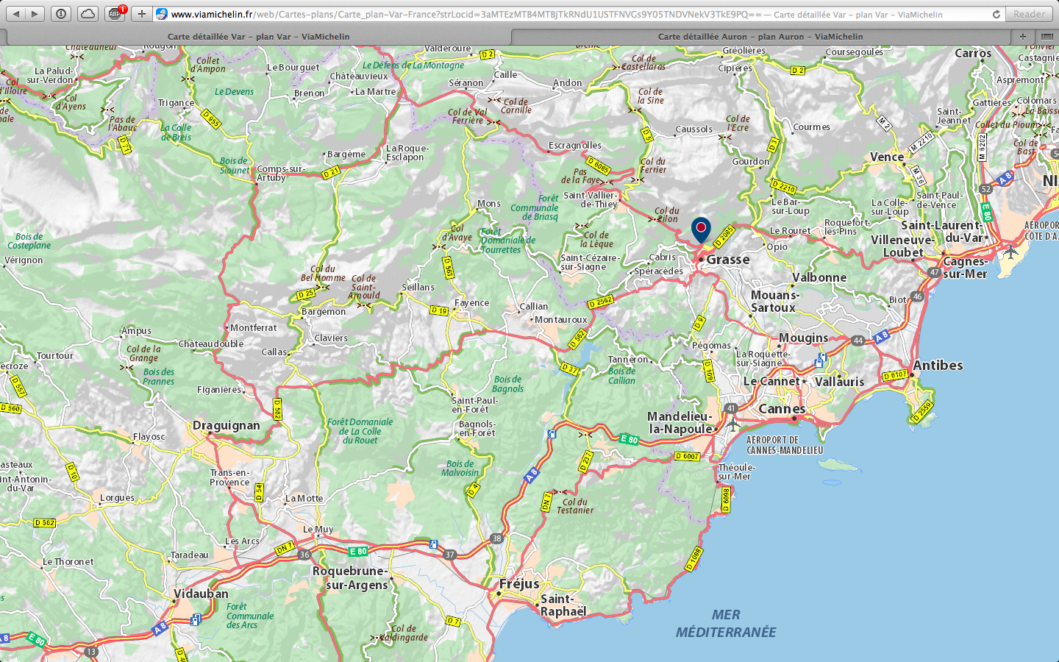This screenshot has width=1059, height=662.
Task: Click the D 955 road shield near Trigance
Action: tap(211, 119)
